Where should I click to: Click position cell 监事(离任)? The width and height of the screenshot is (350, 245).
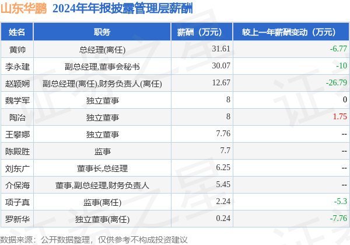(102, 202)
